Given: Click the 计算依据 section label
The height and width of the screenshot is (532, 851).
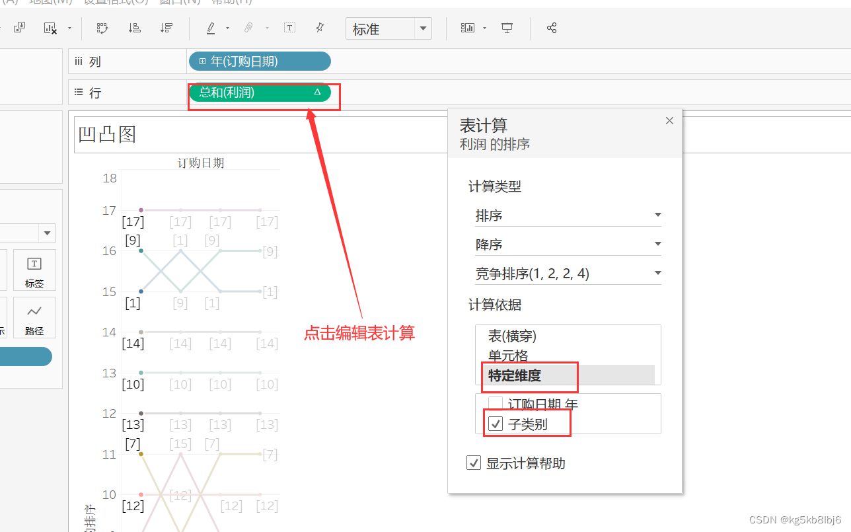Looking at the screenshot, I should click(495, 305).
